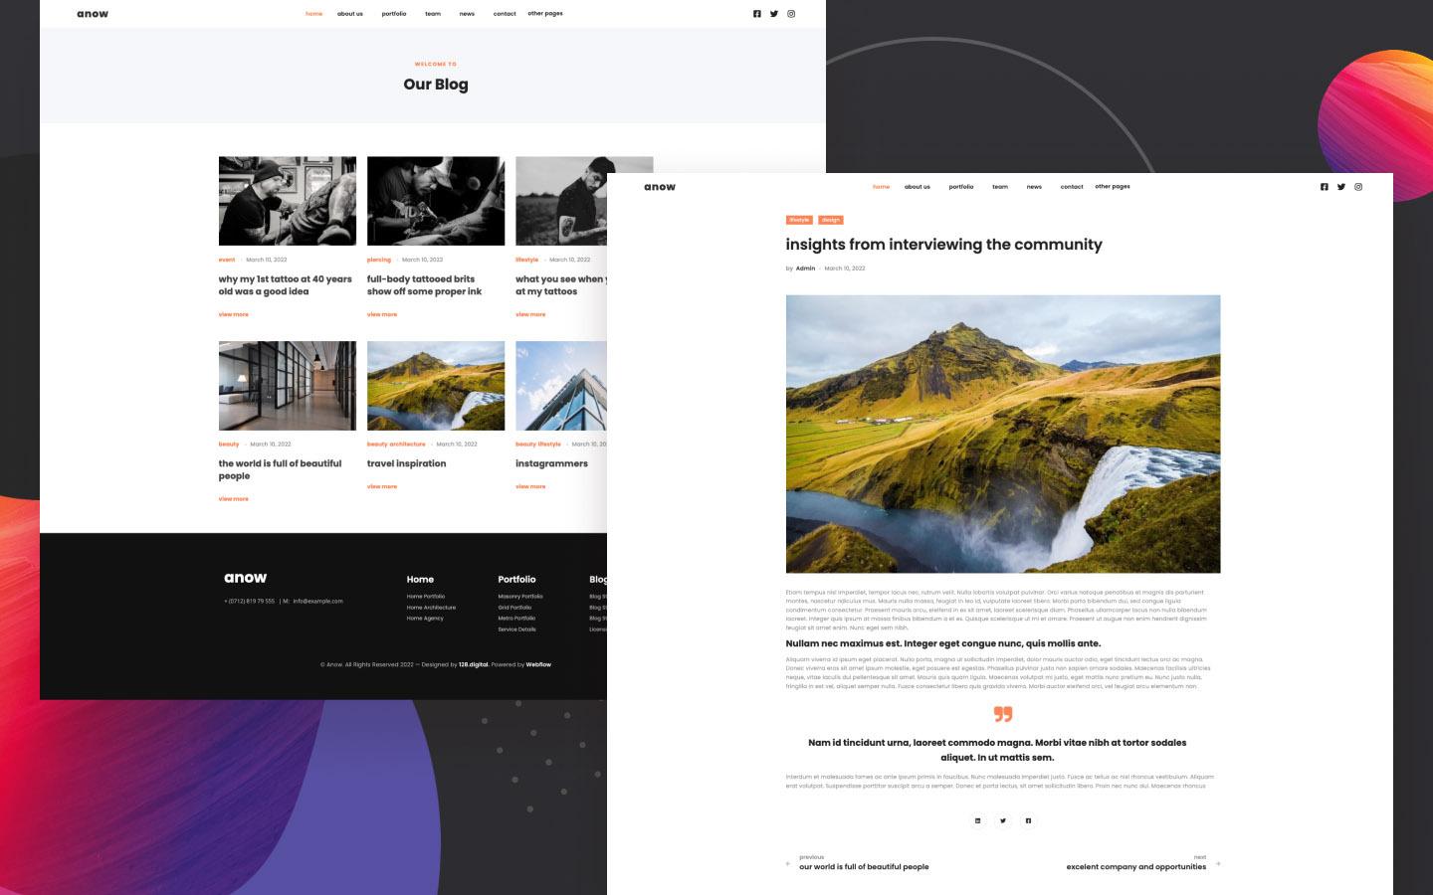
Task: Open 'Admin' author link under article title
Action: pyautogui.click(x=805, y=268)
